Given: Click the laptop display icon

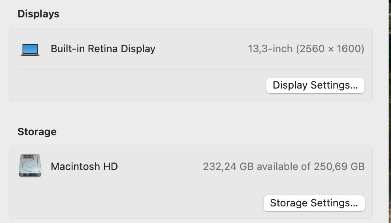Looking at the screenshot, I should click(30, 49).
